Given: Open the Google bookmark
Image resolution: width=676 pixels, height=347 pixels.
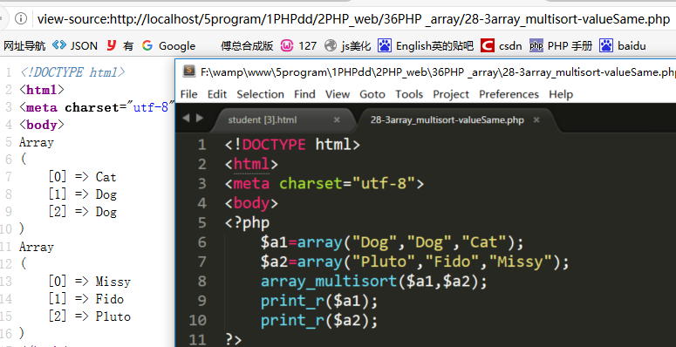Looking at the screenshot, I should tap(168, 45).
